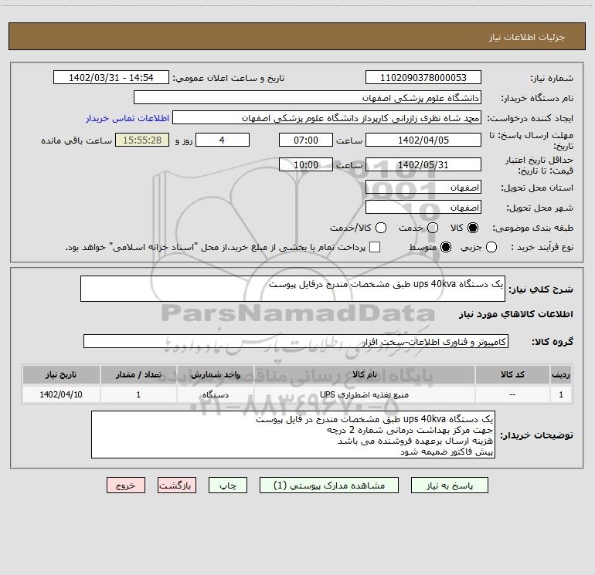Click the ردیف column header
Image resolution: width=595 pixels, height=575 pixels.
pyautogui.click(x=561, y=374)
